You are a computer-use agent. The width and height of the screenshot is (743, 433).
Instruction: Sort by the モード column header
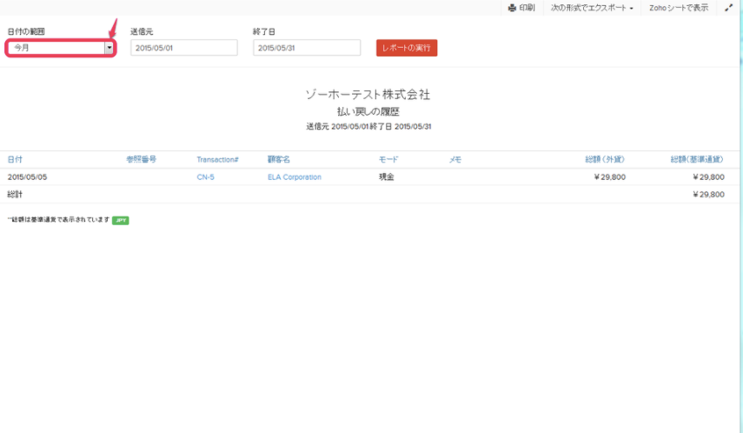point(388,160)
